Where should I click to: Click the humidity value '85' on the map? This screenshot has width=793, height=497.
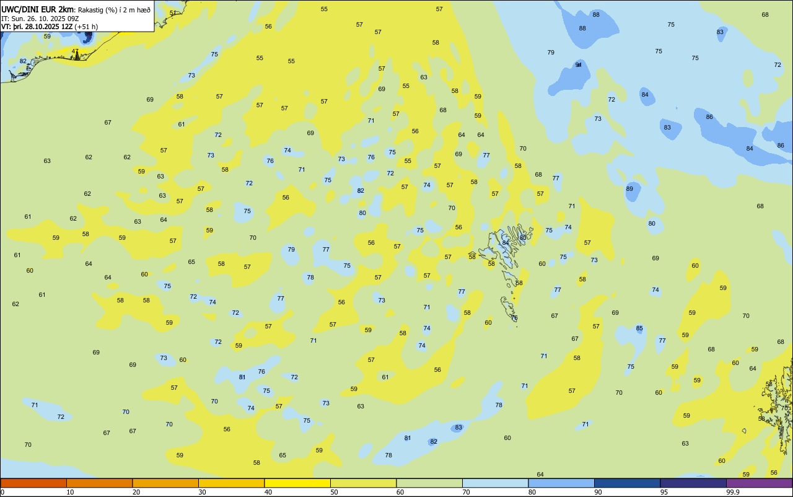[639, 328]
